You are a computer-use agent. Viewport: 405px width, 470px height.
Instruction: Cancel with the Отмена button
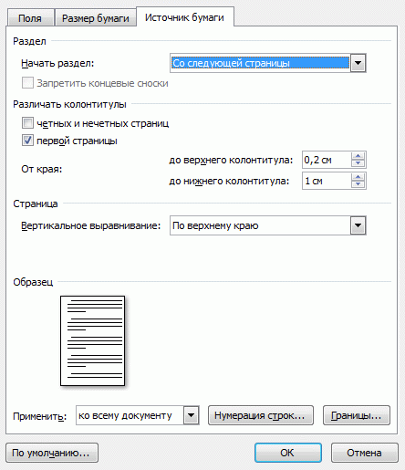365,453
